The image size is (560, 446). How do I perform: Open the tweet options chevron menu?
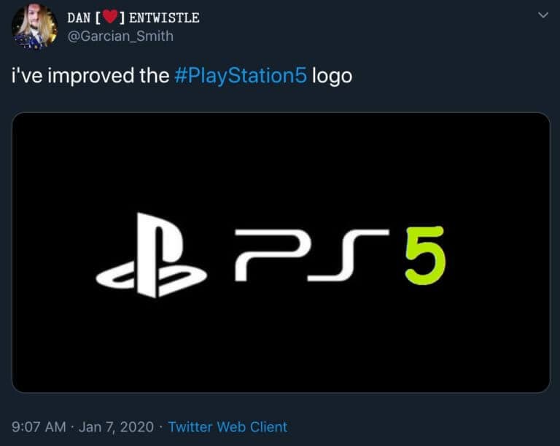pos(542,15)
